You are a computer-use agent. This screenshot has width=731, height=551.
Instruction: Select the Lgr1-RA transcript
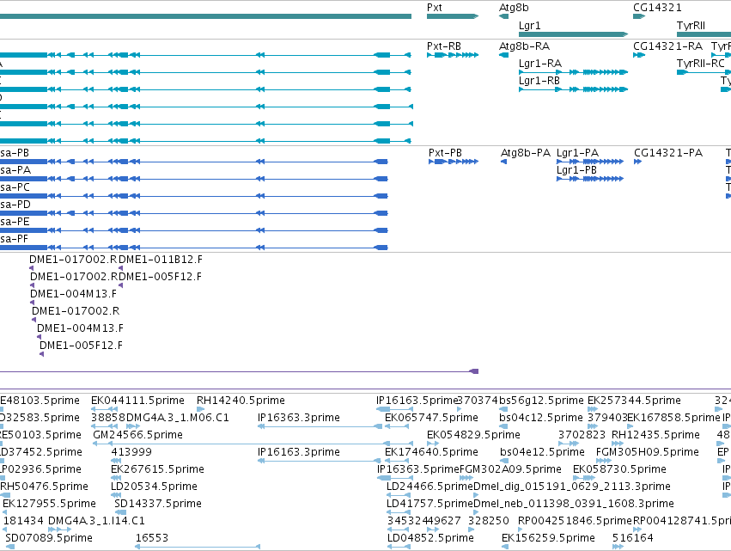pyautogui.click(x=574, y=72)
